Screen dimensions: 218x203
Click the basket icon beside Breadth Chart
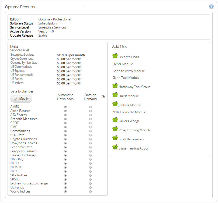tap(115, 56)
